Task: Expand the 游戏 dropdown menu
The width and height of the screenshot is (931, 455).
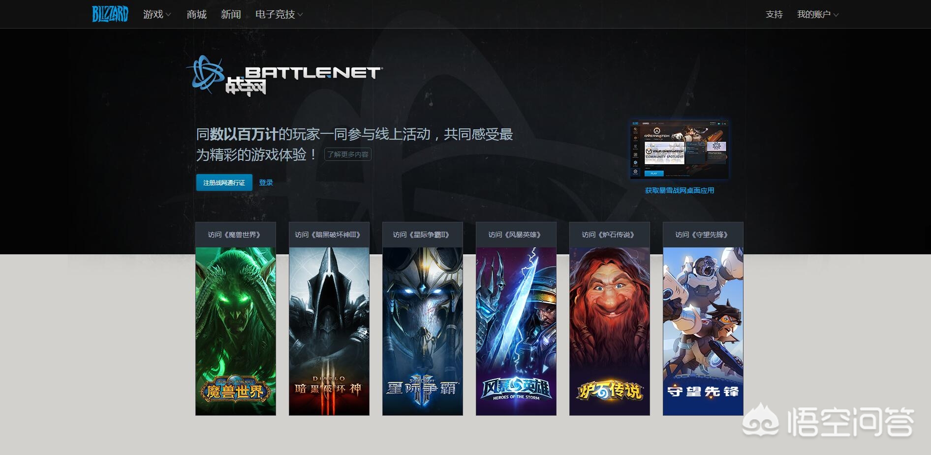Action: (156, 14)
